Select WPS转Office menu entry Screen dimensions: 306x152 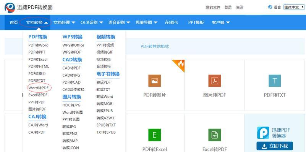tap(73, 45)
